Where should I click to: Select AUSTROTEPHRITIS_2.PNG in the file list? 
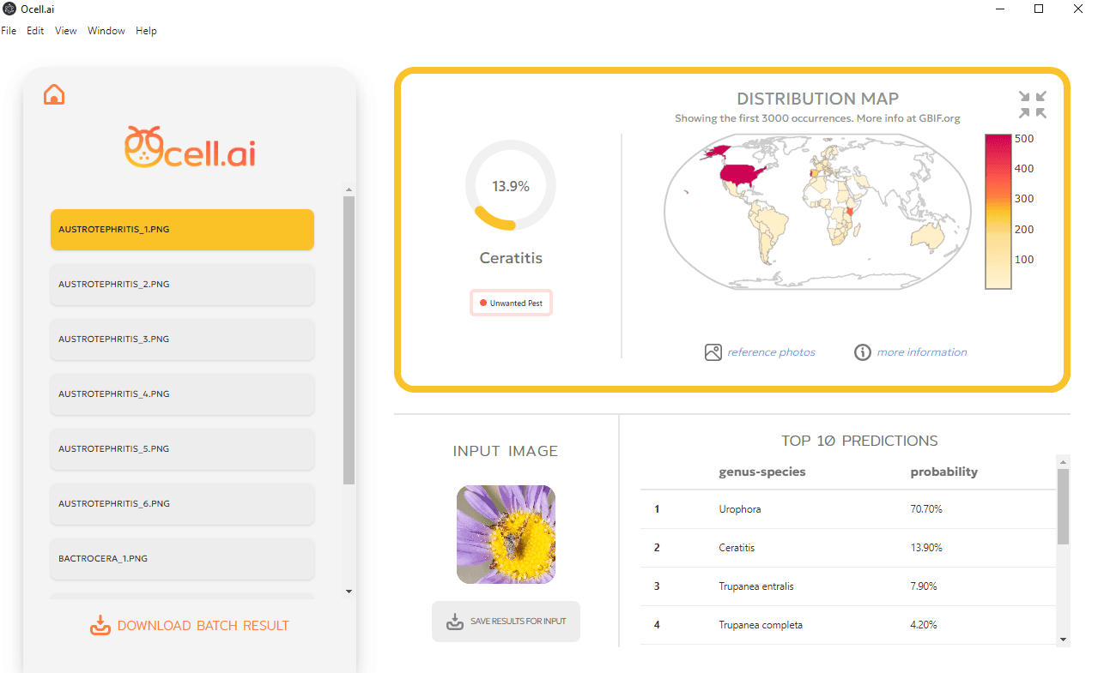pos(182,285)
